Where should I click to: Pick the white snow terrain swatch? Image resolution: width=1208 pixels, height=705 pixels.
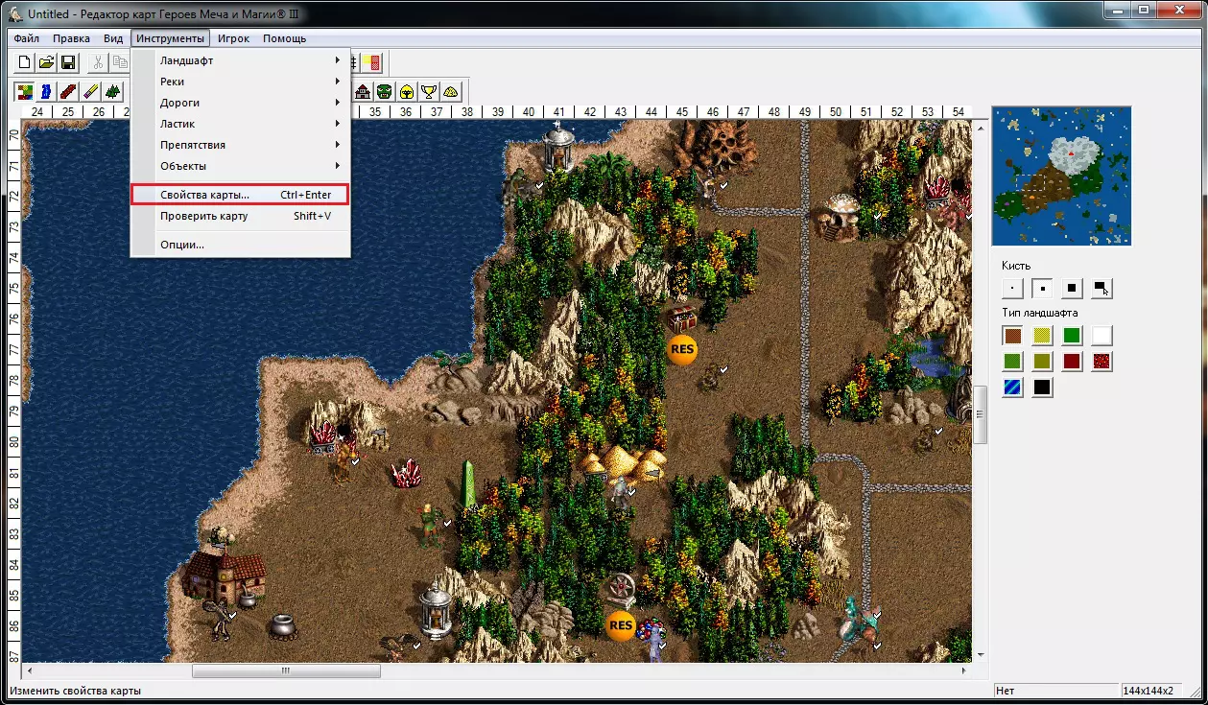click(x=1101, y=336)
